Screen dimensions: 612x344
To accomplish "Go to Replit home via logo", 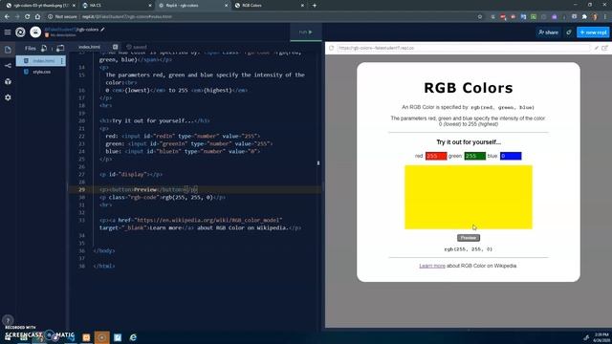I will pos(20,32).
